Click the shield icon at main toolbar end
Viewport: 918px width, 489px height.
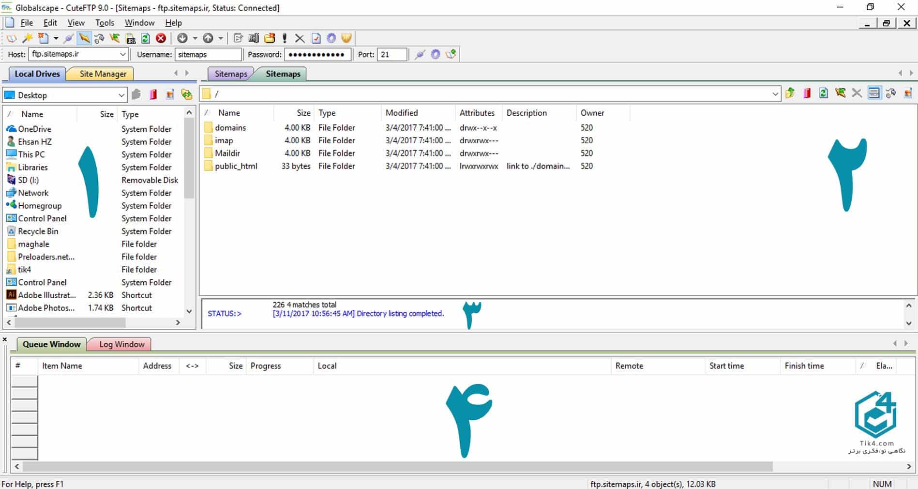(346, 38)
